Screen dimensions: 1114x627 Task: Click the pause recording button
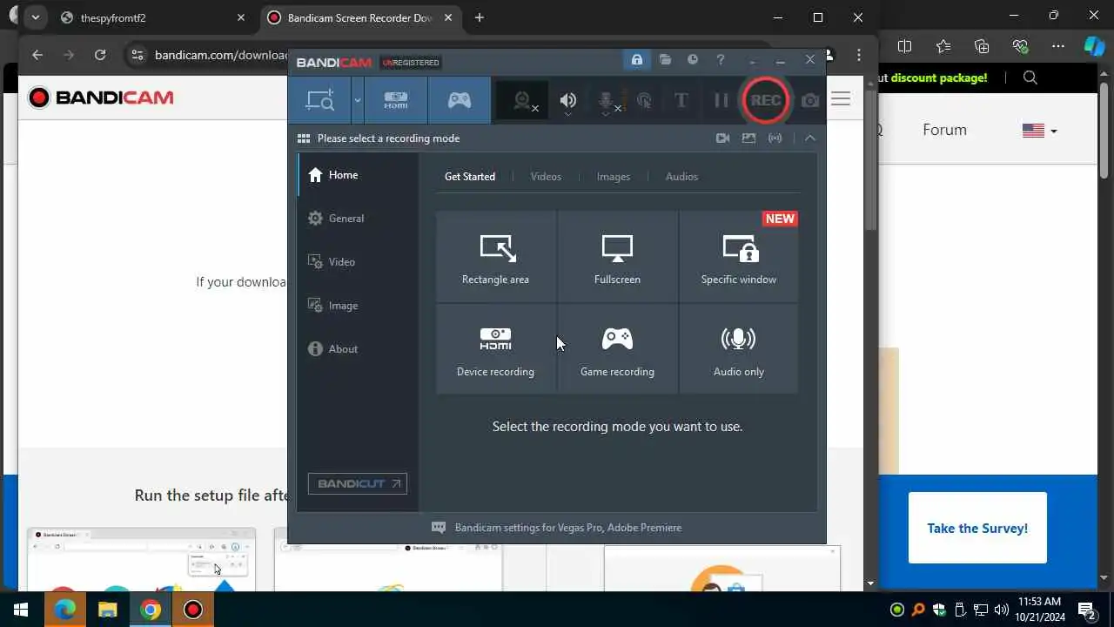coord(721,101)
